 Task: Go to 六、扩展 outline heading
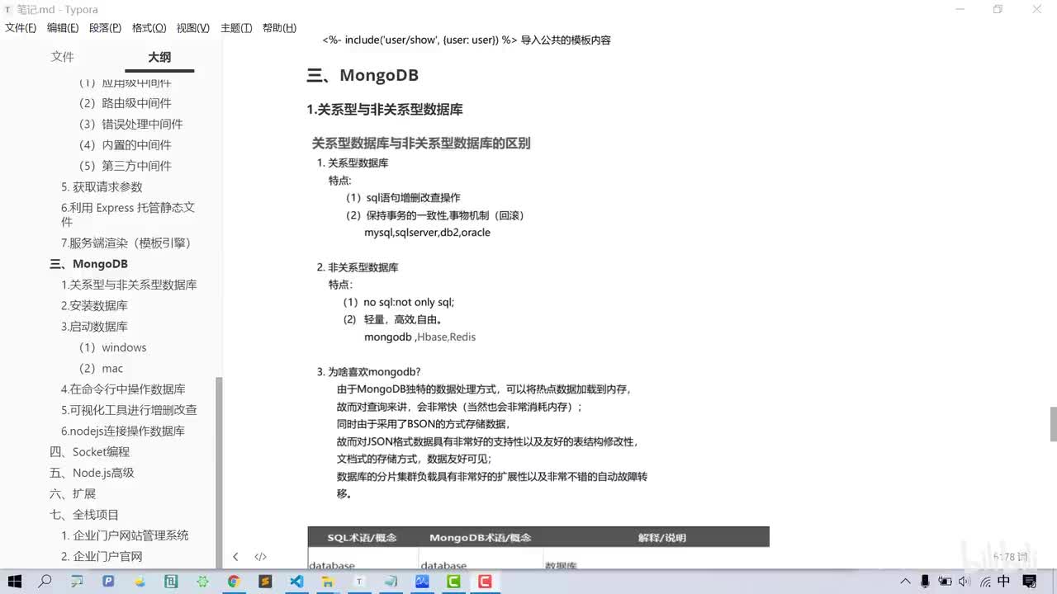click(73, 493)
